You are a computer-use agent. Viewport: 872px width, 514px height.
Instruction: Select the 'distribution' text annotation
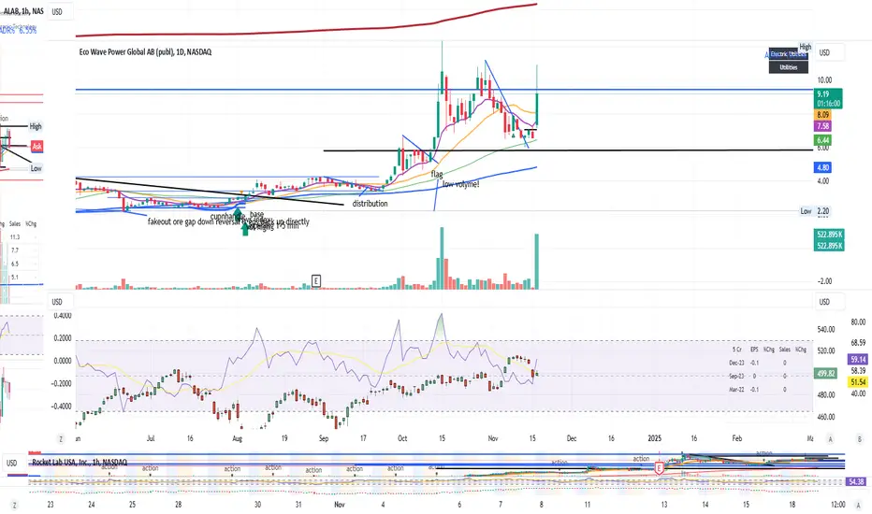[x=370, y=204]
